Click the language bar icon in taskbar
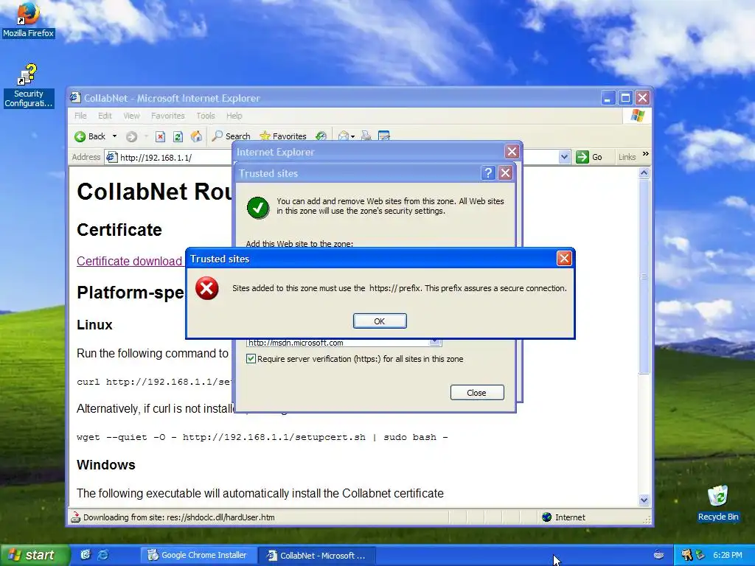Viewport: 755px width, 566px height. (x=658, y=555)
